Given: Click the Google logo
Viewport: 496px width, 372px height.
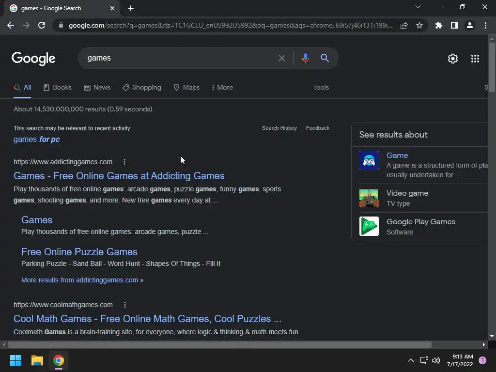Looking at the screenshot, I should click(33, 59).
